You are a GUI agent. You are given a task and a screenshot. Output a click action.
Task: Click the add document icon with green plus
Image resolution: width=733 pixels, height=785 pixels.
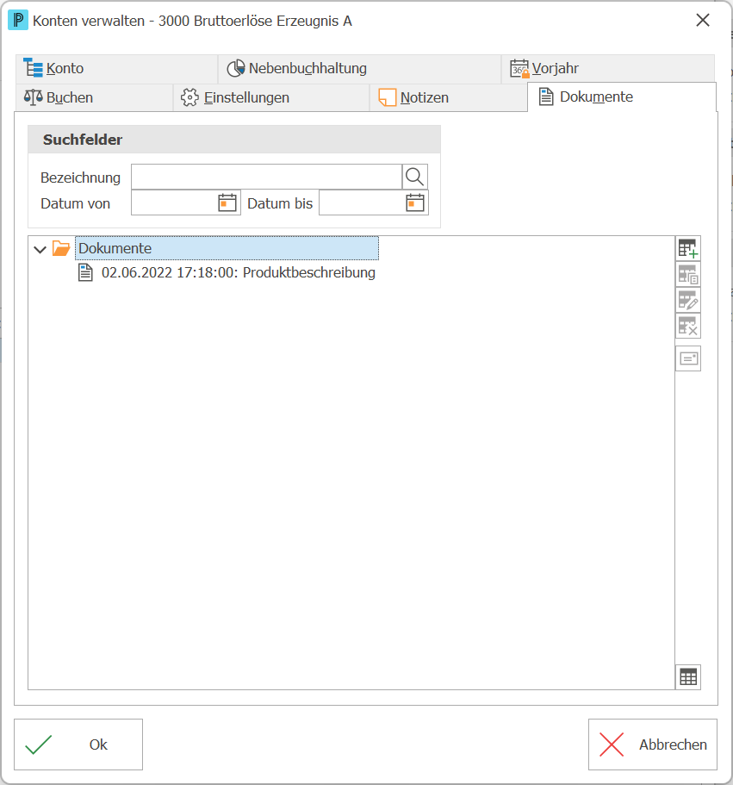pyautogui.click(x=688, y=248)
